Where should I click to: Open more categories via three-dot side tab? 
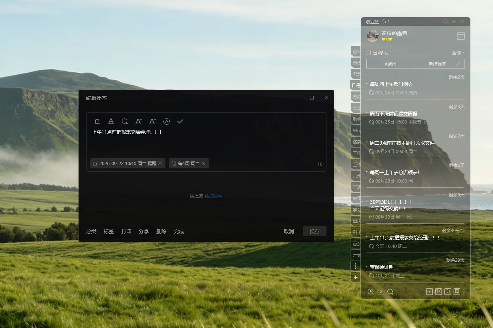tap(356, 266)
